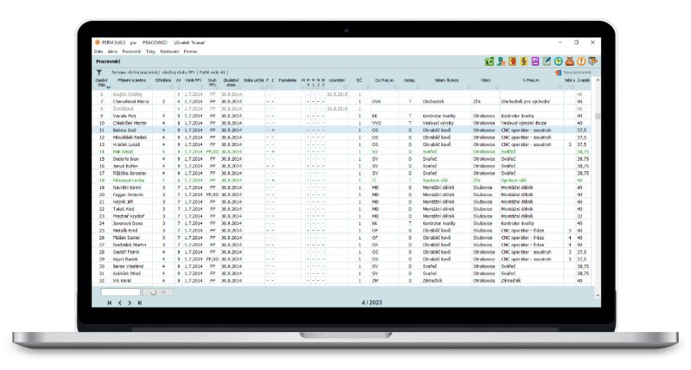
Task: Click the edit note pencil icon
Action: [x=547, y=61]
